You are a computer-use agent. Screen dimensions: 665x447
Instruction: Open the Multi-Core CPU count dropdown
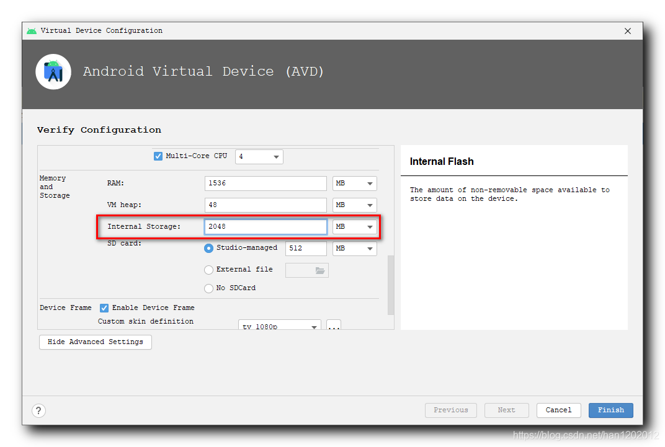click(259, 157)
